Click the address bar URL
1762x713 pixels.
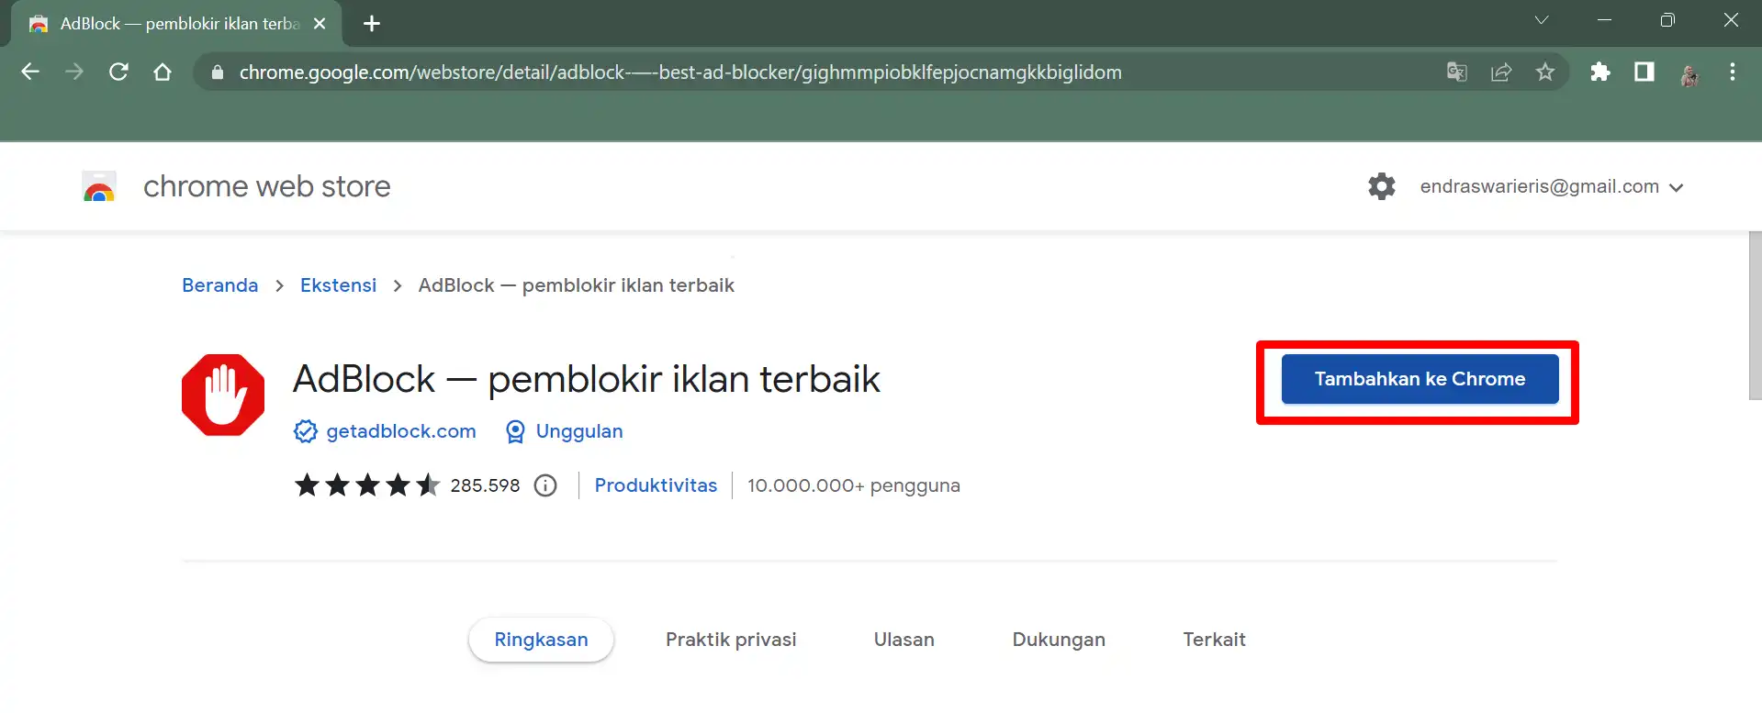pos(680,72)
